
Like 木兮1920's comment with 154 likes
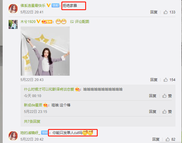point(166,80)
